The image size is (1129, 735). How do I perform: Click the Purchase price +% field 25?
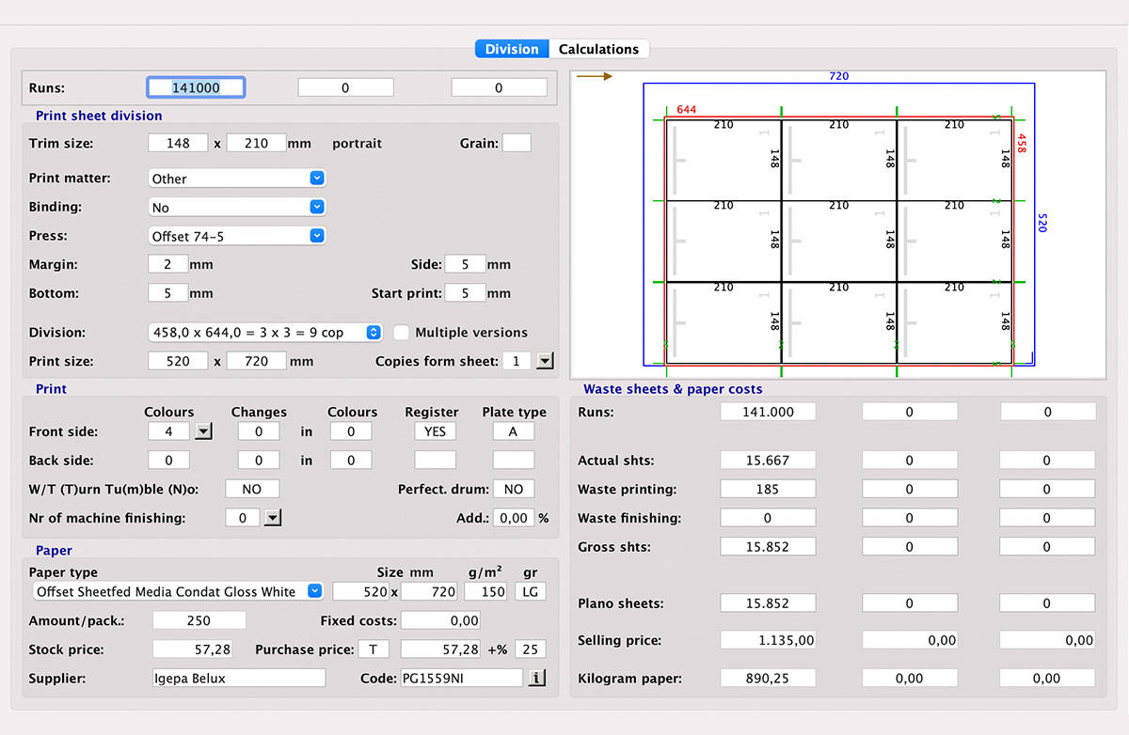point(530,649)
